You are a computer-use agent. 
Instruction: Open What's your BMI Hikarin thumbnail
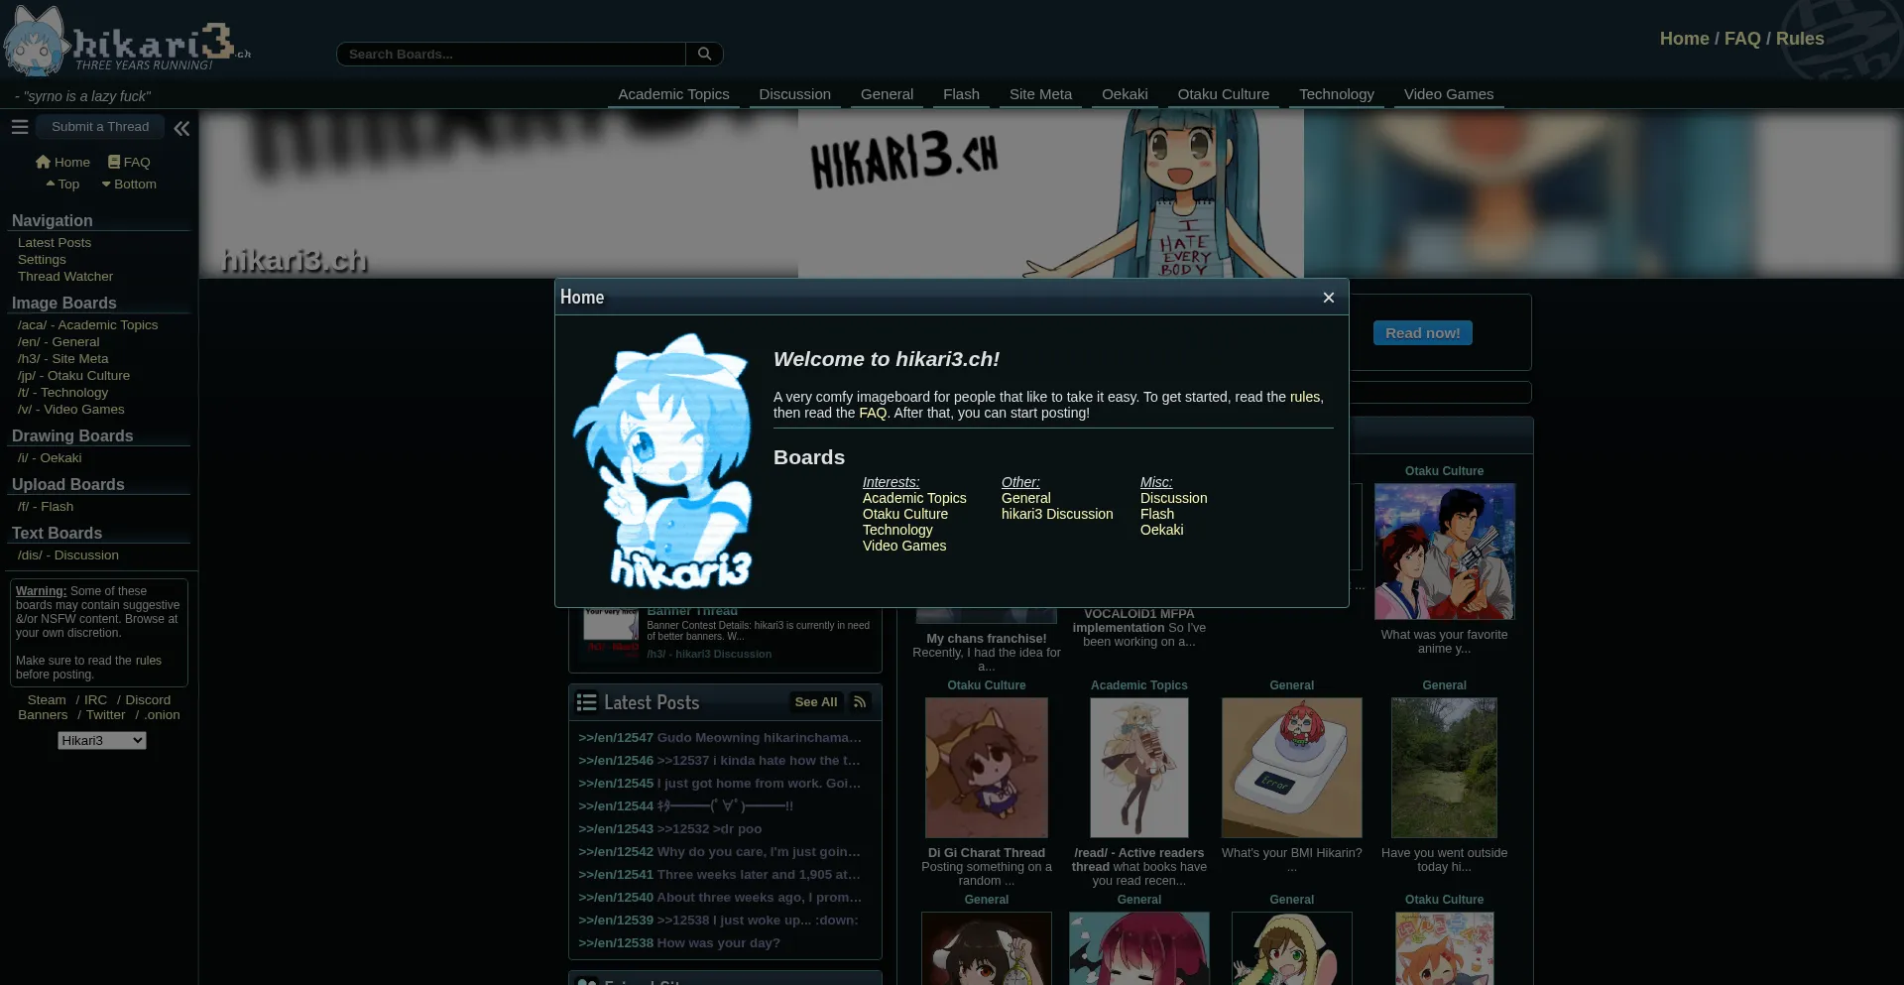pos(1291,768)
